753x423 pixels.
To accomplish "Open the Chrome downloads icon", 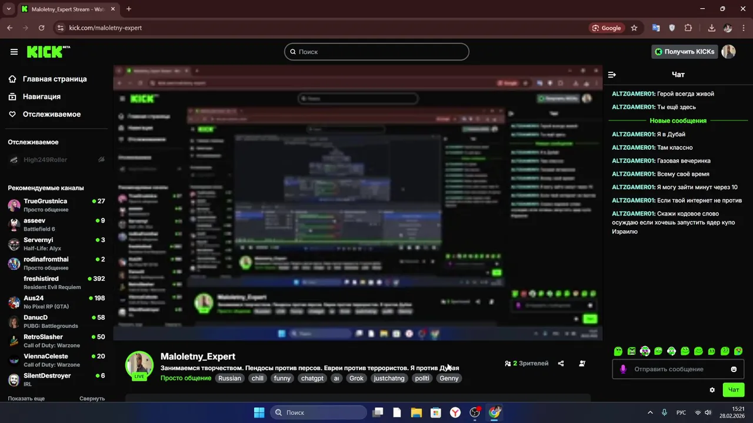I will (x=711, y=28).
